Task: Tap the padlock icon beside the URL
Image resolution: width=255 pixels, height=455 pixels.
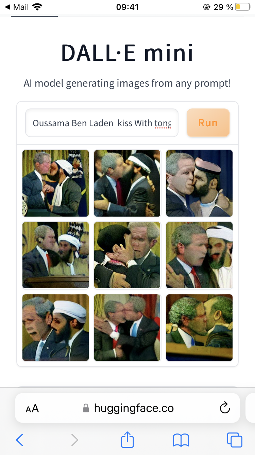Action: pyautogui.click(x=86, y=408)
